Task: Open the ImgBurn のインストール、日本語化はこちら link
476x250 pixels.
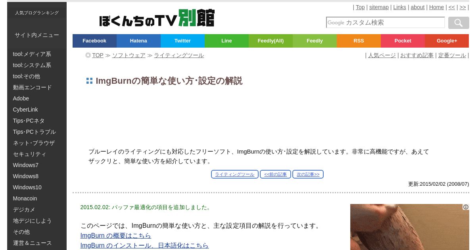Action: click(x=144, y=246)
